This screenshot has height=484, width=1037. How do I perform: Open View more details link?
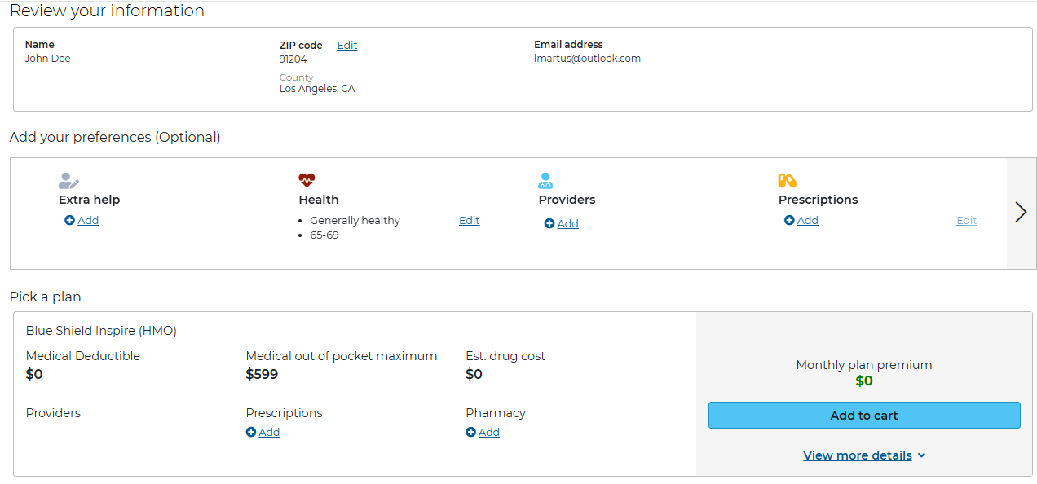858,455
